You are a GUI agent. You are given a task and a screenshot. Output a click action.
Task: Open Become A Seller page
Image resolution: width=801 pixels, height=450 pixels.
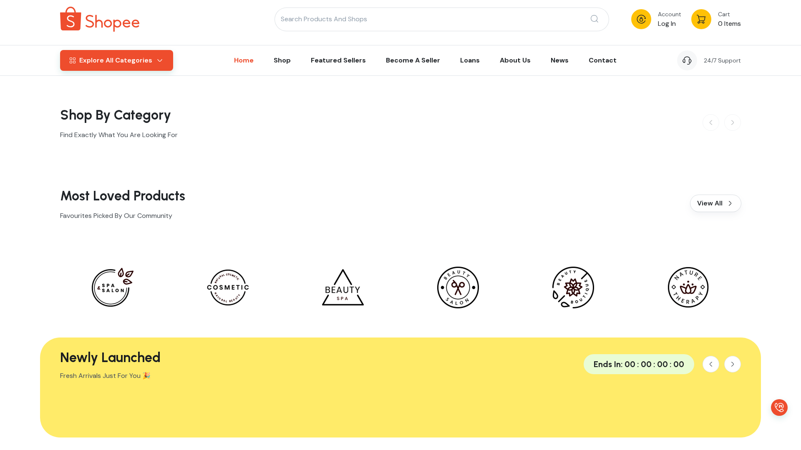point(413,60)
